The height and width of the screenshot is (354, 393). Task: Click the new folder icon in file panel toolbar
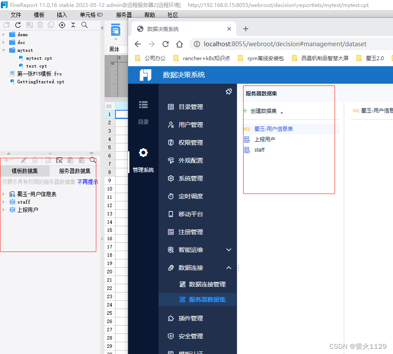(x=7, y=25)
